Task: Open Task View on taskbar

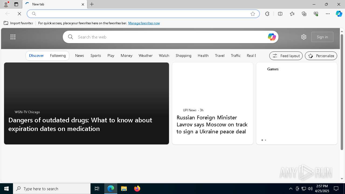Action: point(97,189)
